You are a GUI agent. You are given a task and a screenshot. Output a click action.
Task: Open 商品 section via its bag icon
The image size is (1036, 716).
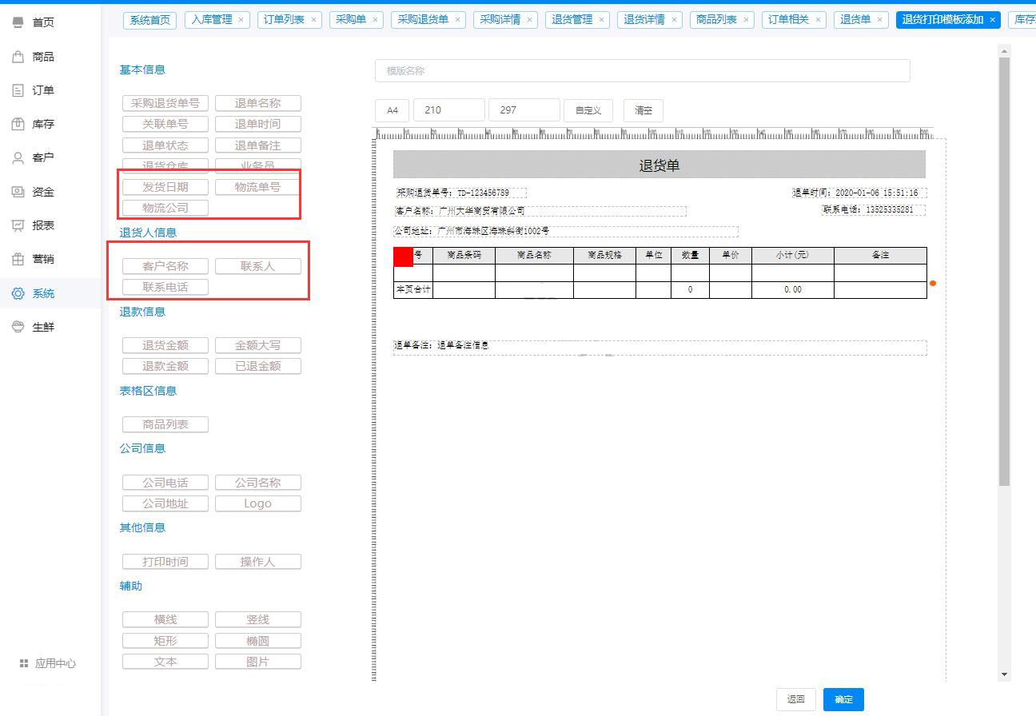point(18,57)
